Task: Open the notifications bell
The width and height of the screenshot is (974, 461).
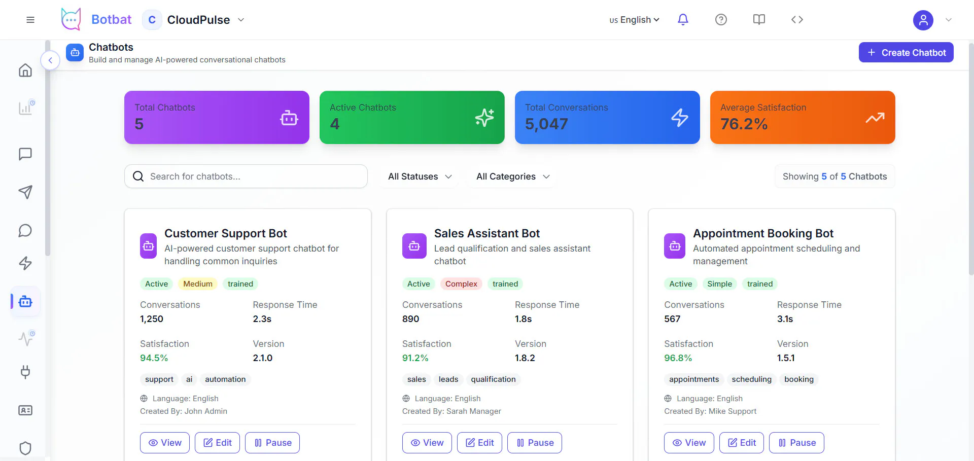Action: coord(683,19)
